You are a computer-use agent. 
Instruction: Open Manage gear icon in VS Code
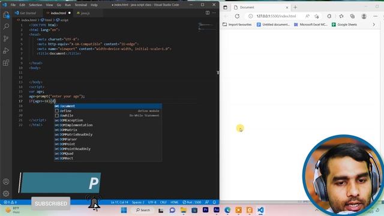[6, 193]
